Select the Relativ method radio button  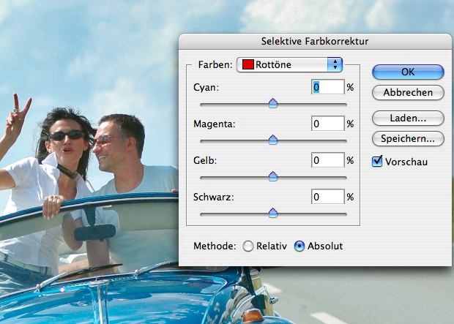pyautogui.click(x=248, y=246)
